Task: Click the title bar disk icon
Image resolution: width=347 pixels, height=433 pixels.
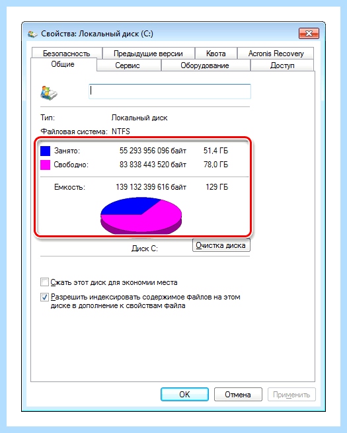Action: pyautogui.click(x=32, y=34)
